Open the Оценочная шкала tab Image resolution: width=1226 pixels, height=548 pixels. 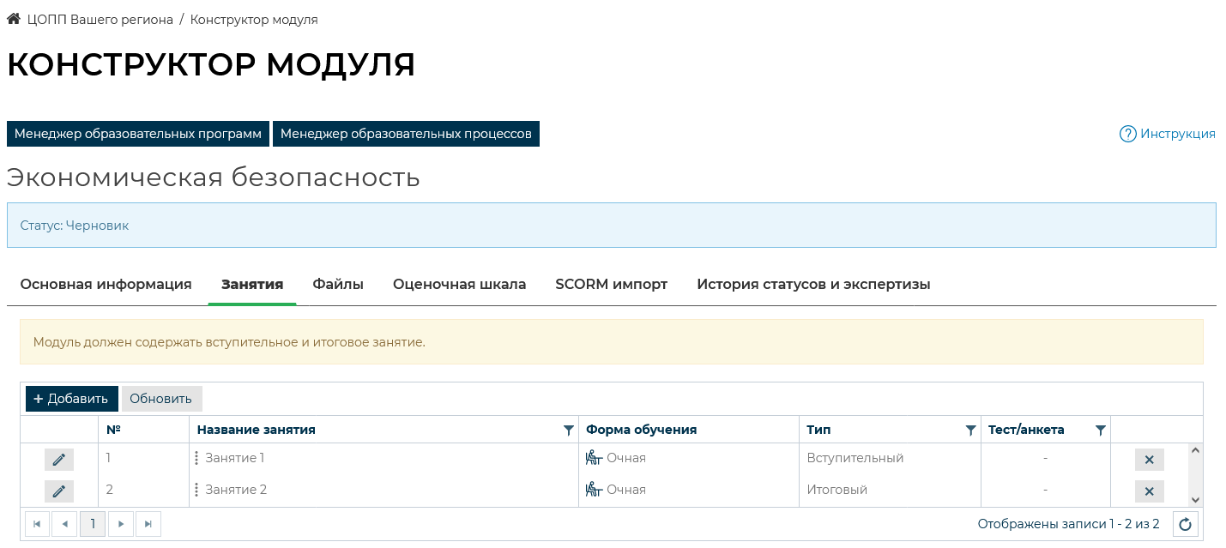point(459,285)
